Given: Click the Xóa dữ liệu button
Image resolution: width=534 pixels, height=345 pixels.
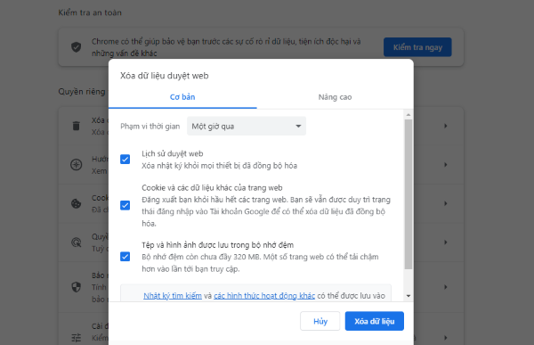Looking at the screenshot, I should [x=375, y=321].
